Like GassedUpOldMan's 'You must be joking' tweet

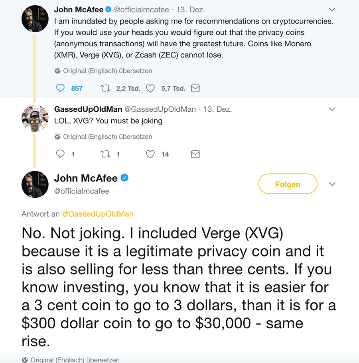[x=150, y=154]
